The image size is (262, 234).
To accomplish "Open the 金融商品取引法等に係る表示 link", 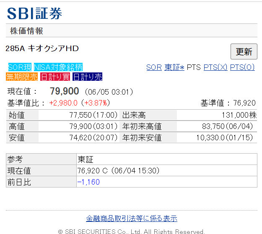I will tap(132, 219).
